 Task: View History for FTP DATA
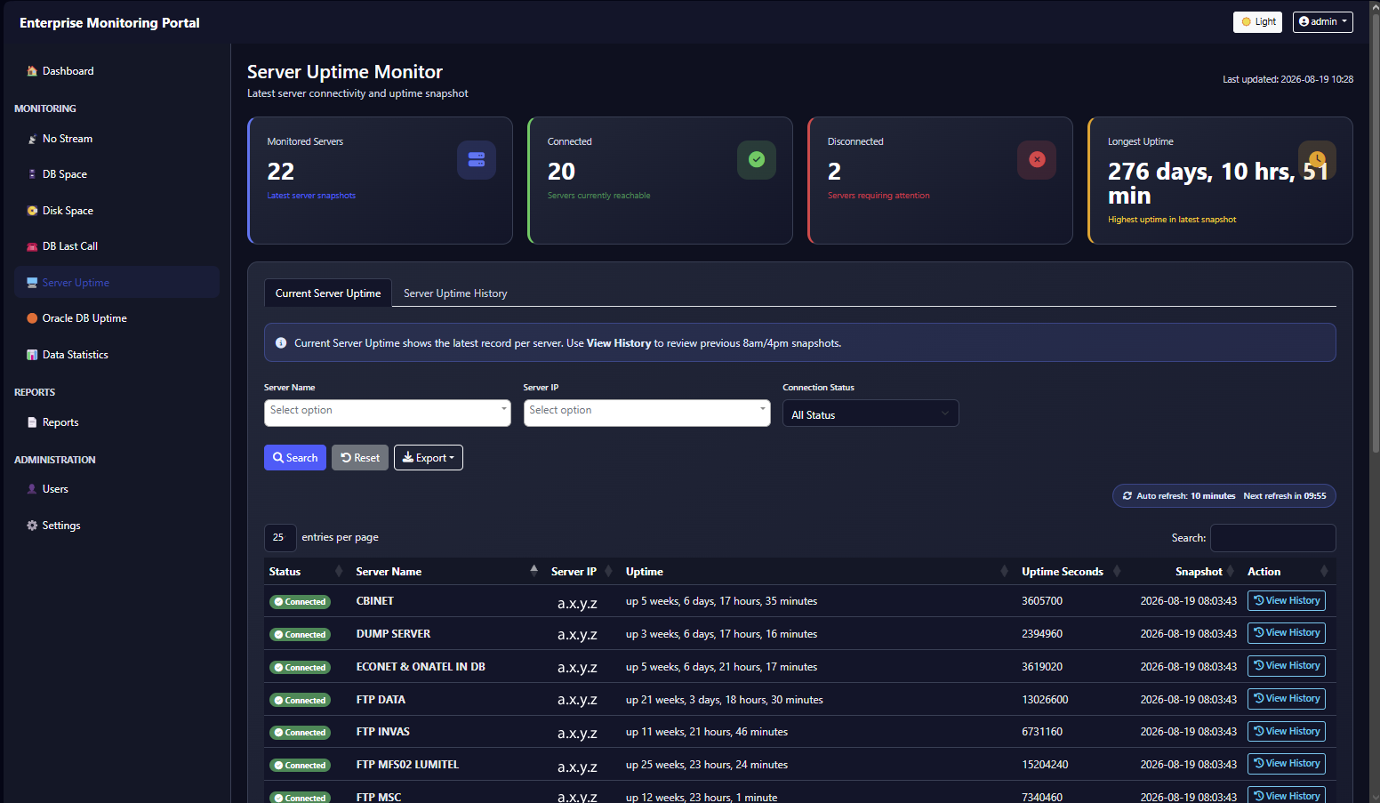point(1287,699)
